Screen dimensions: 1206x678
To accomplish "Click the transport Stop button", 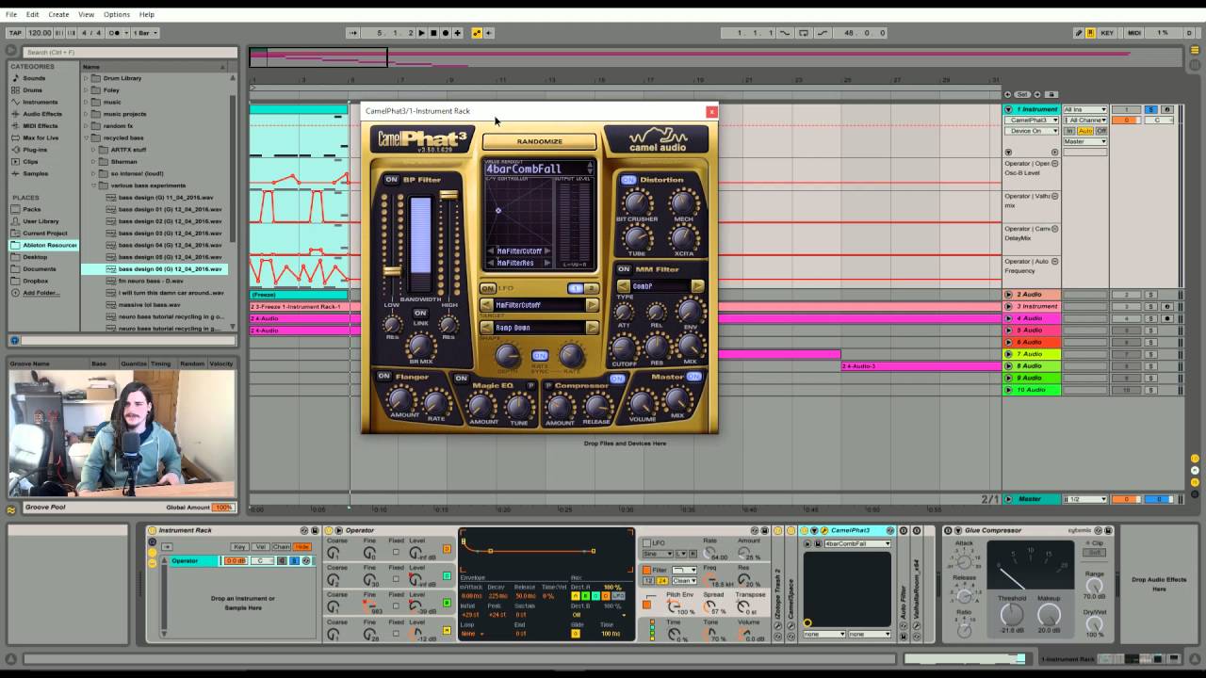I will (433, 33).
